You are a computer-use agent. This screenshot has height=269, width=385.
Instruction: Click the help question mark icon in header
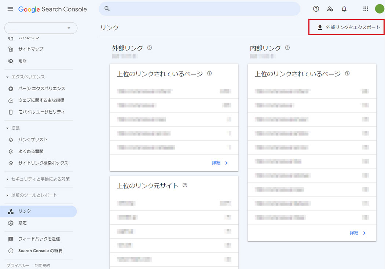pyautogui.click(x=316, y=9)
